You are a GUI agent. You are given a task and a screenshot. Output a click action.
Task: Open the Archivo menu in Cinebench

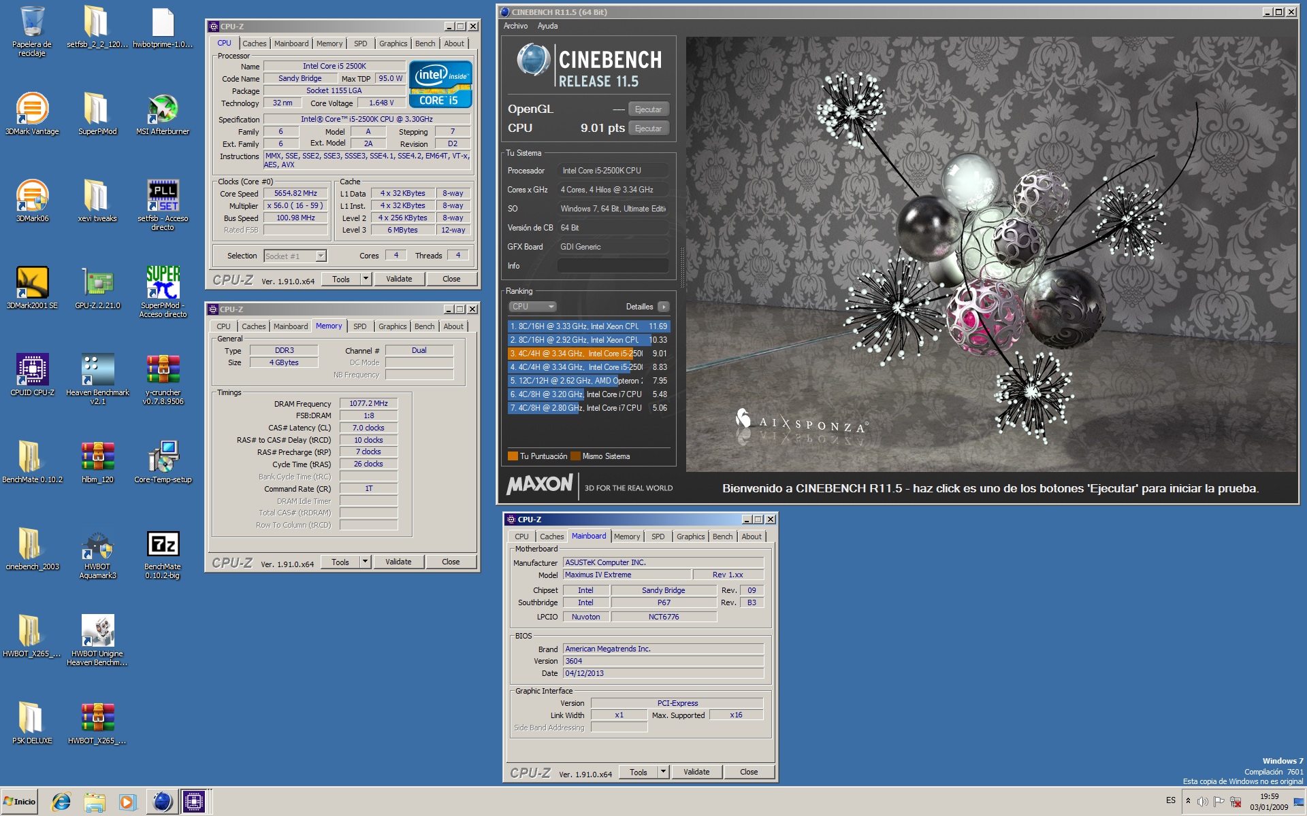pos(515,26)
